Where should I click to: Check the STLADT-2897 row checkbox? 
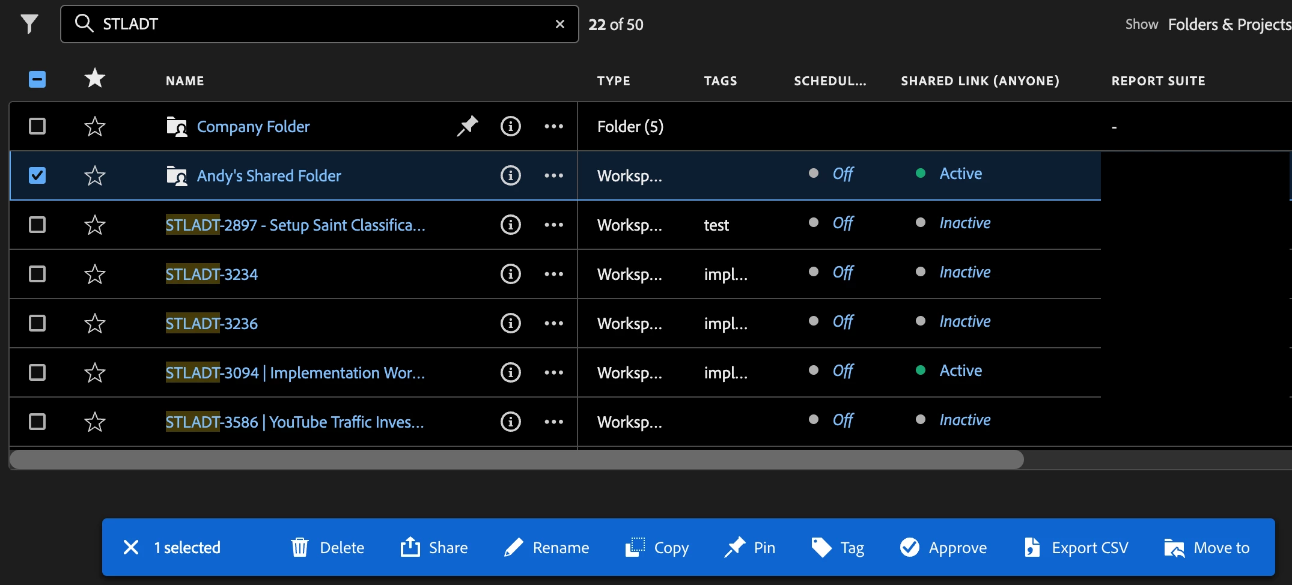(37, 225)
